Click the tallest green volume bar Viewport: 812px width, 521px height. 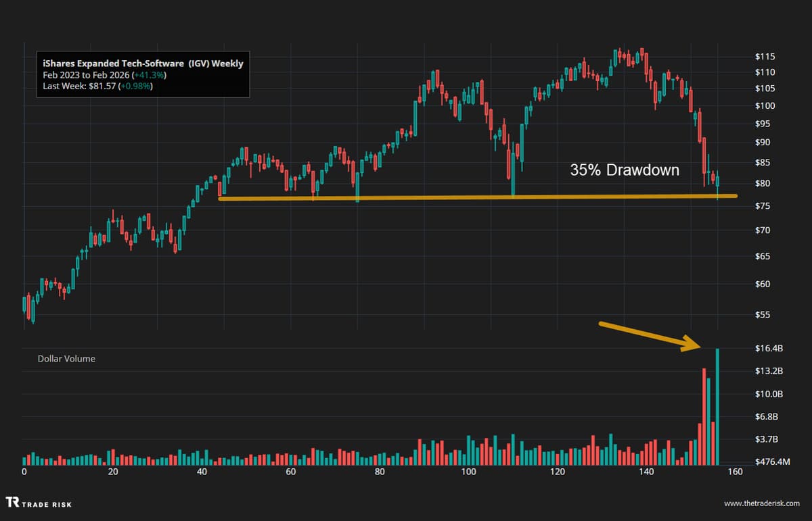[717, 405]
